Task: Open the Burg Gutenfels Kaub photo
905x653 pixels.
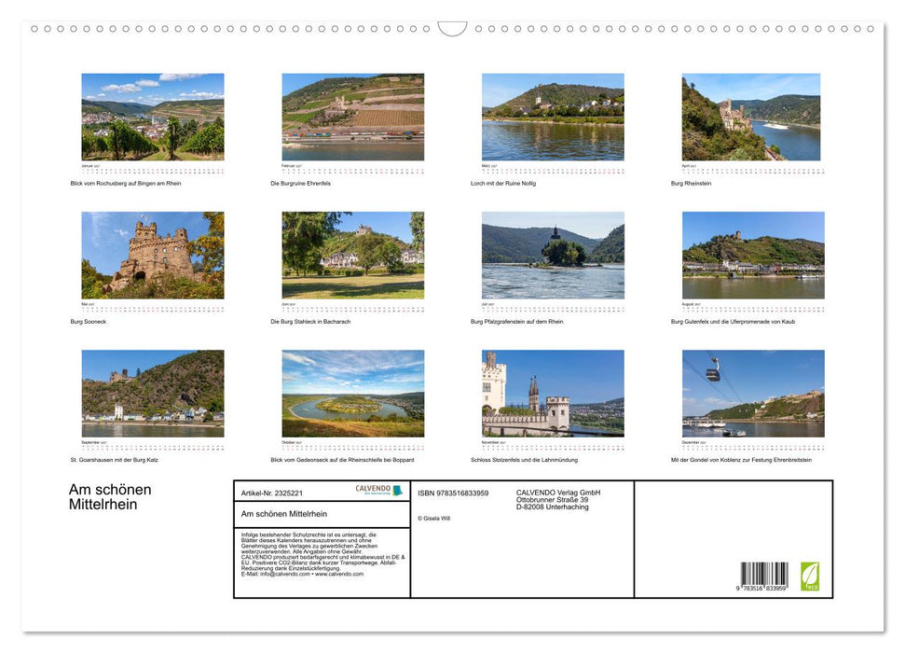Action: (x=753, y=255)
